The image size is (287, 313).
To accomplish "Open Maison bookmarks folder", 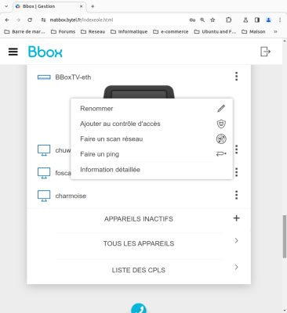I will point(253,31).
